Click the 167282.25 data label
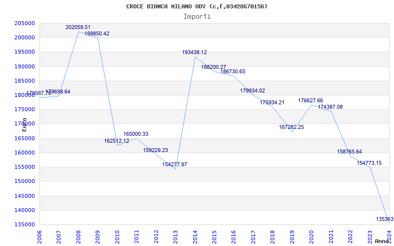 point(292,127)
